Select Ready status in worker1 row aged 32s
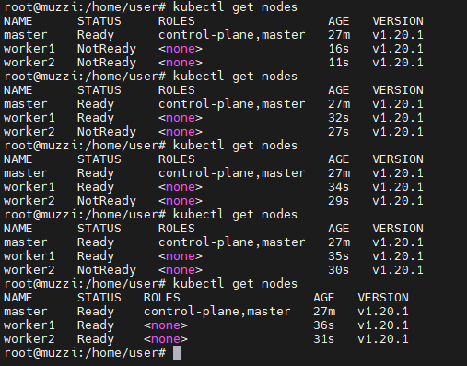 (x=96, y=118)
